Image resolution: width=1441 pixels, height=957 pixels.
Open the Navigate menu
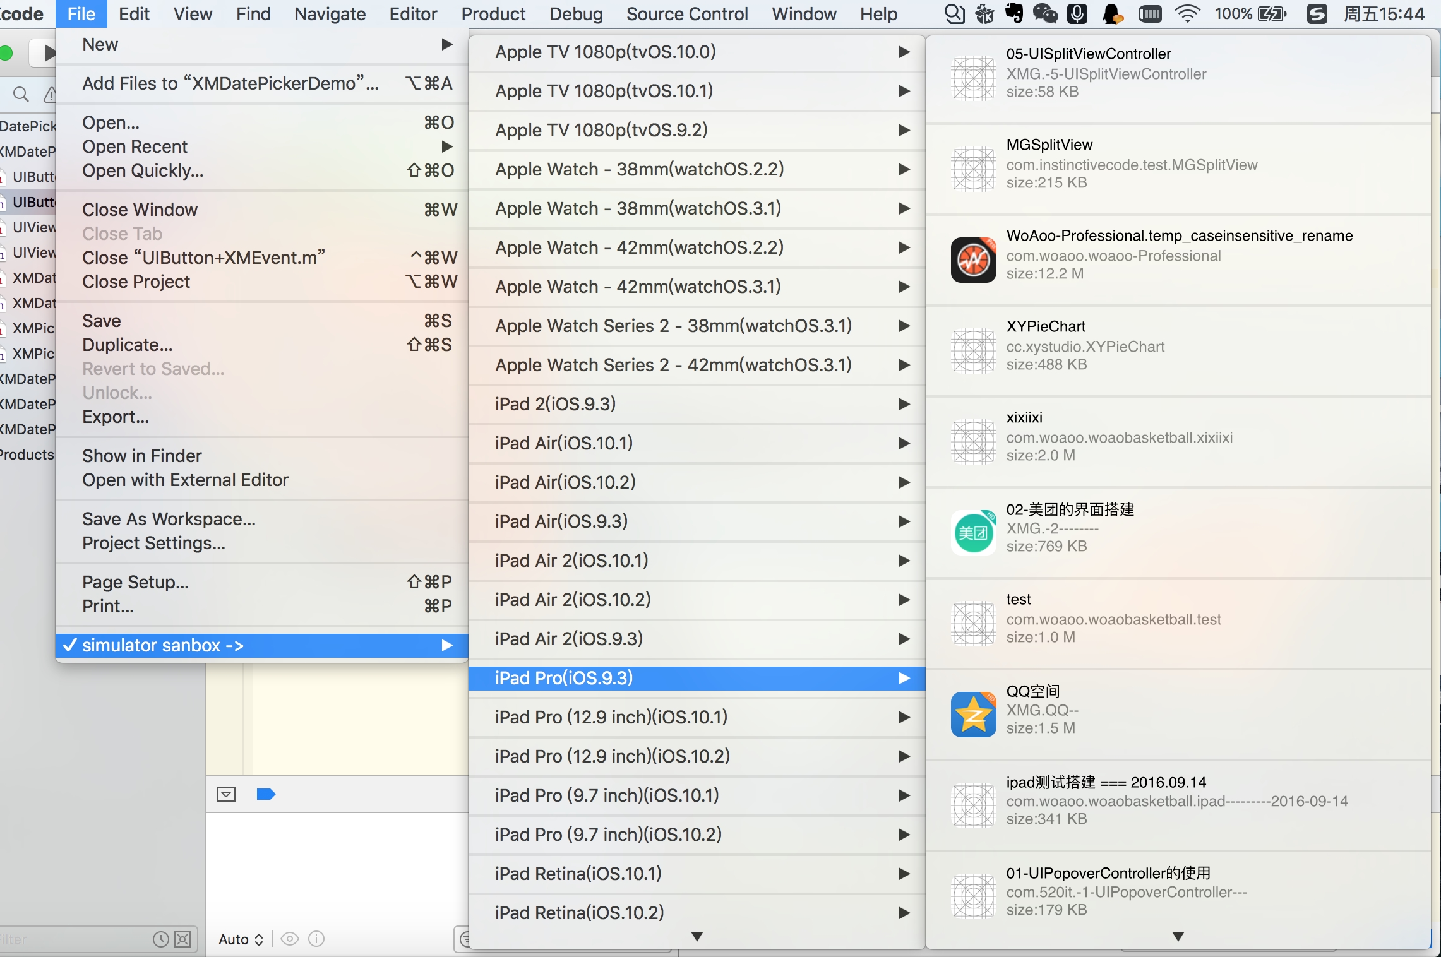coord(330,14)
